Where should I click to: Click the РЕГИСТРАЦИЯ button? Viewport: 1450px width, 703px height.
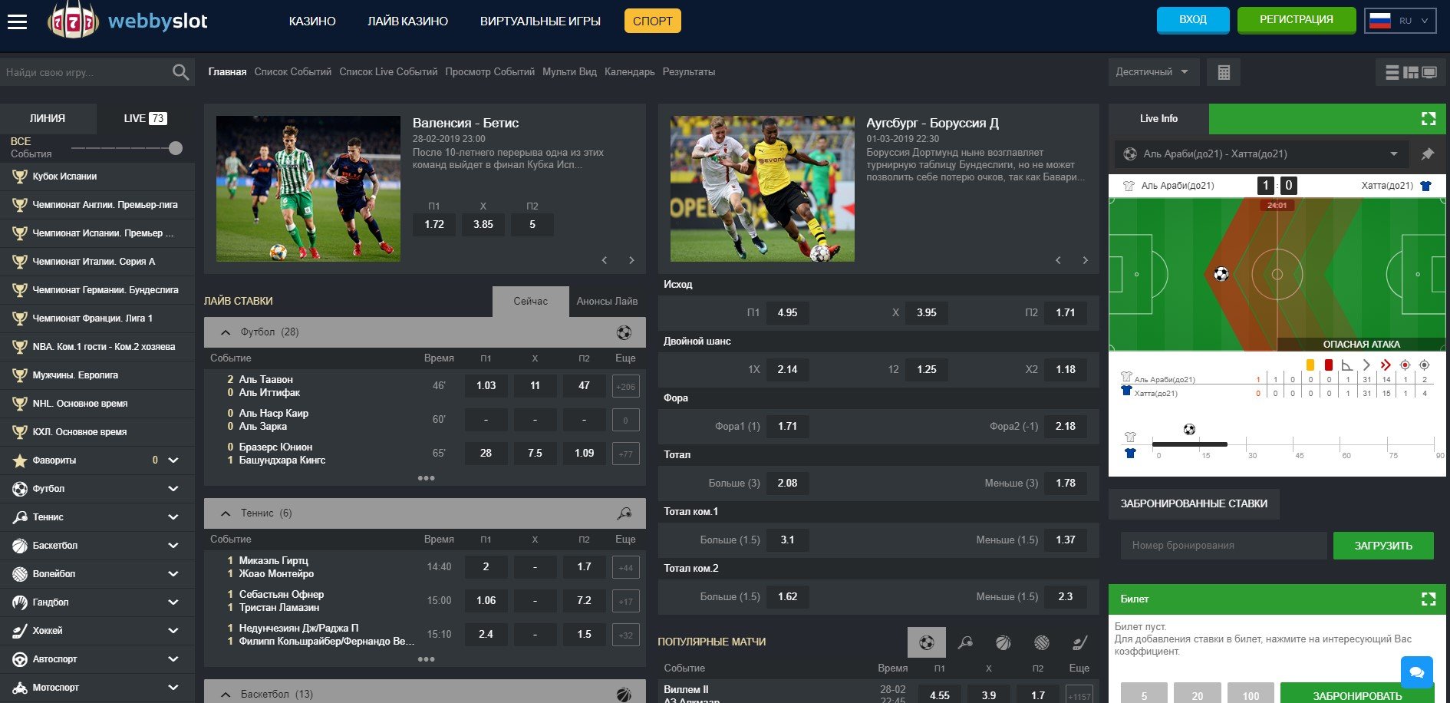1296,20
